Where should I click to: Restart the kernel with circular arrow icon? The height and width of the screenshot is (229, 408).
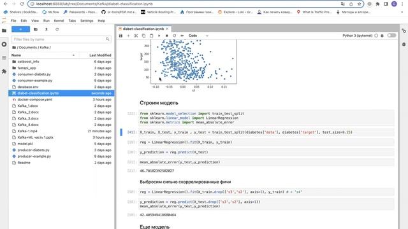tap(174, 36)
